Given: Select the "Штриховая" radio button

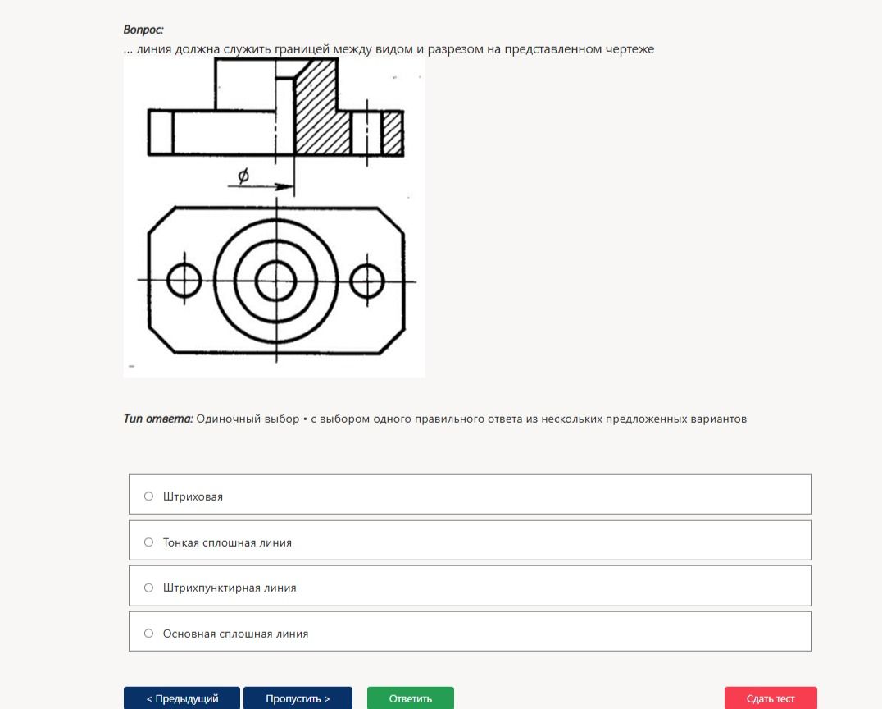Looking at the screenshot, I should (148, 496).
